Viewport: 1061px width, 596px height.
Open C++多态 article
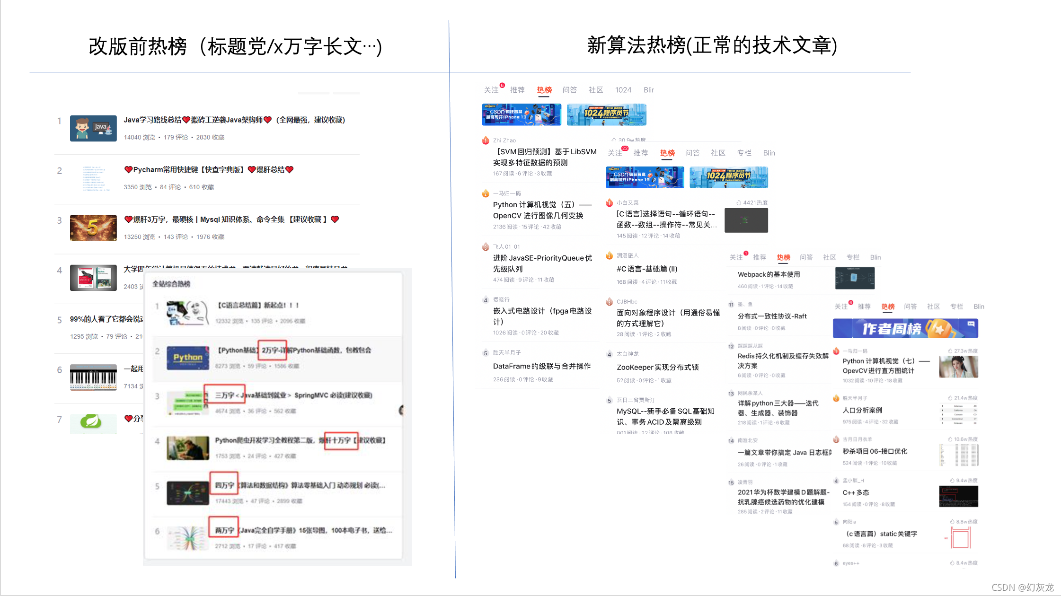click(x=856, y=492)
